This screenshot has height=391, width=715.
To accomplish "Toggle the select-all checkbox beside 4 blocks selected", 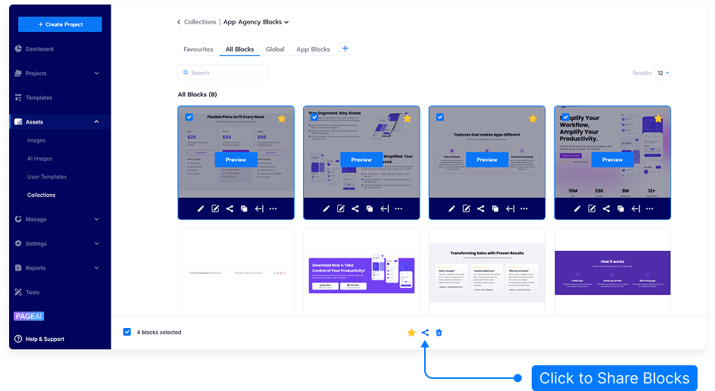I will pos(127,332).
